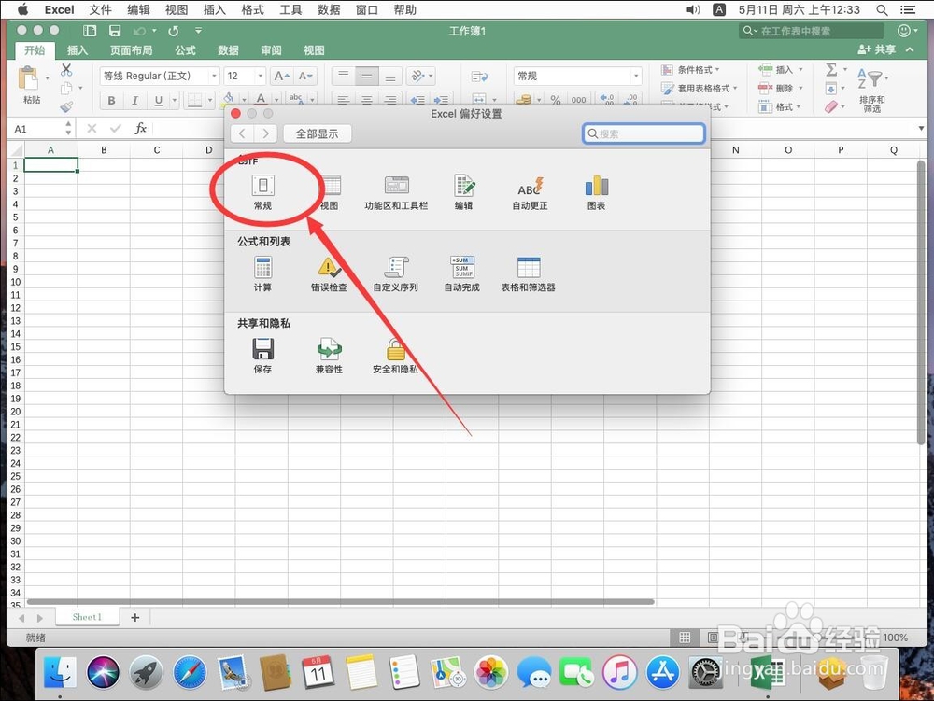
Task: Open the 安全和隐私 preferences pane
Action: (395, 356)
